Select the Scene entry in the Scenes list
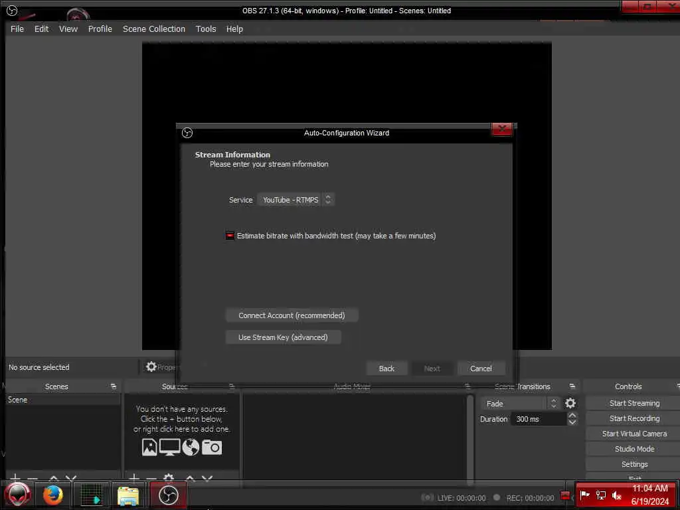 click(63, 399)
